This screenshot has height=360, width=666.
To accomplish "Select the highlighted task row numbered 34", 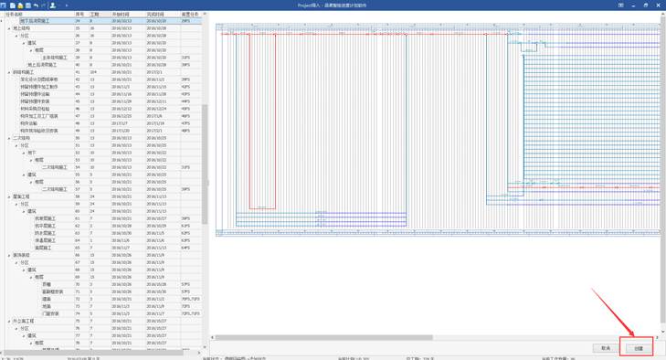I will (x=103, y=21).
